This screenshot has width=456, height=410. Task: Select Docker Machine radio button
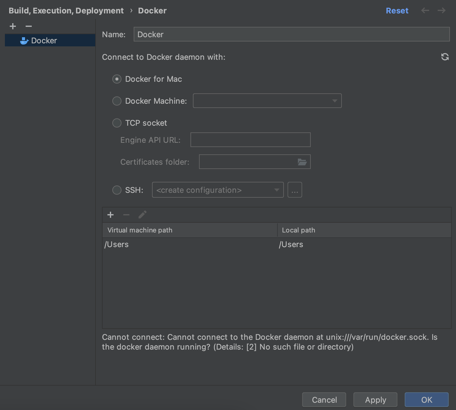point(117,101)
